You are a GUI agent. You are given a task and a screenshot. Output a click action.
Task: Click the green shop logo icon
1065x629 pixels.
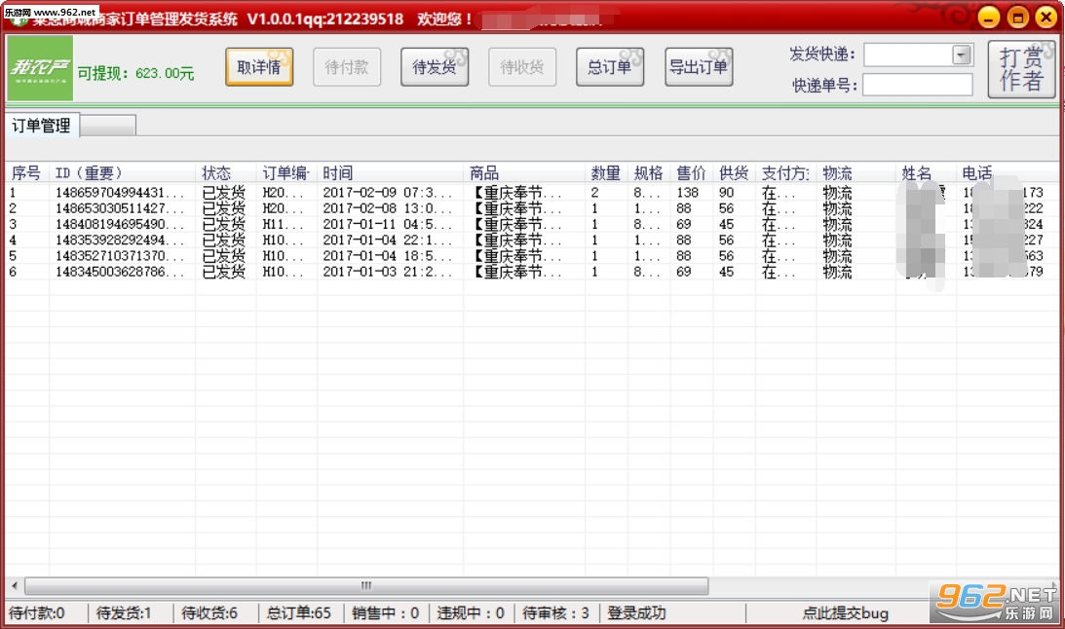pos(40,68)
